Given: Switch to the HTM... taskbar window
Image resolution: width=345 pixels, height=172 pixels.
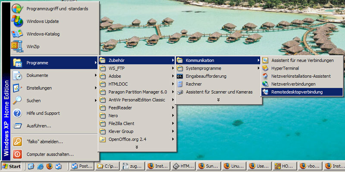Looking at the screenshot, I should [183, 166].
